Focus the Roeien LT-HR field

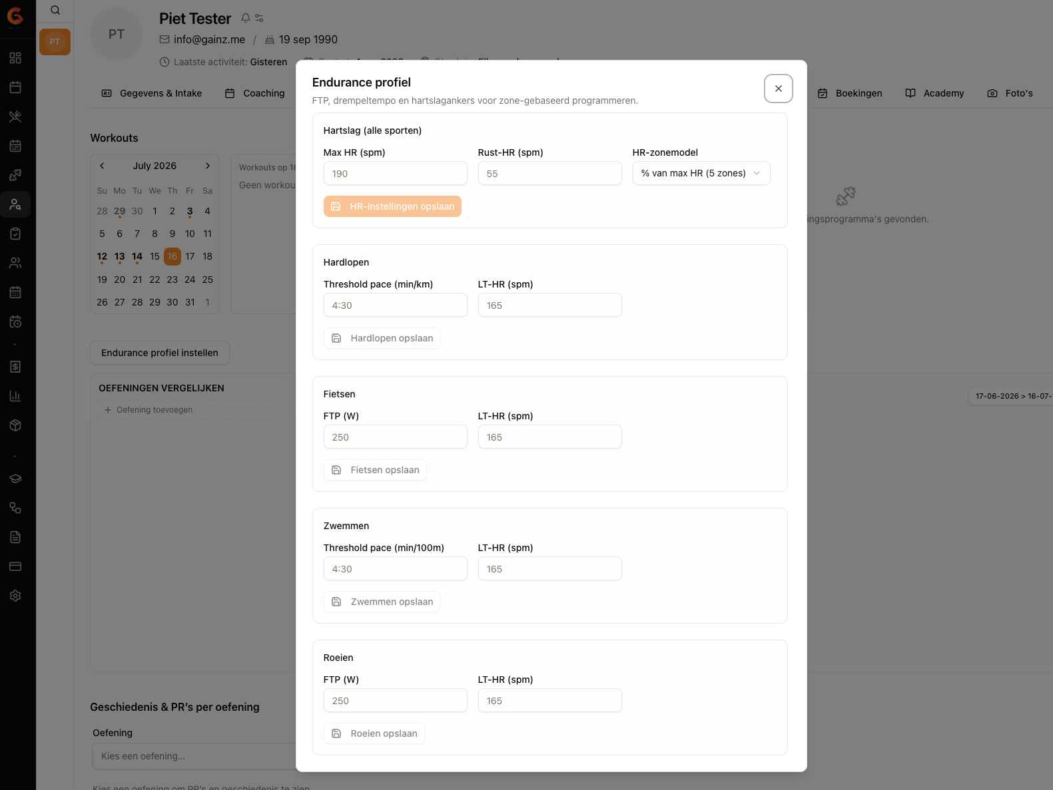[550, 700]
